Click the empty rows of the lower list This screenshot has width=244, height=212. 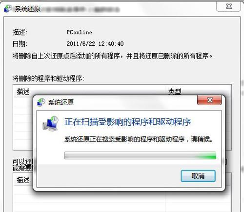tap(122, 199)
